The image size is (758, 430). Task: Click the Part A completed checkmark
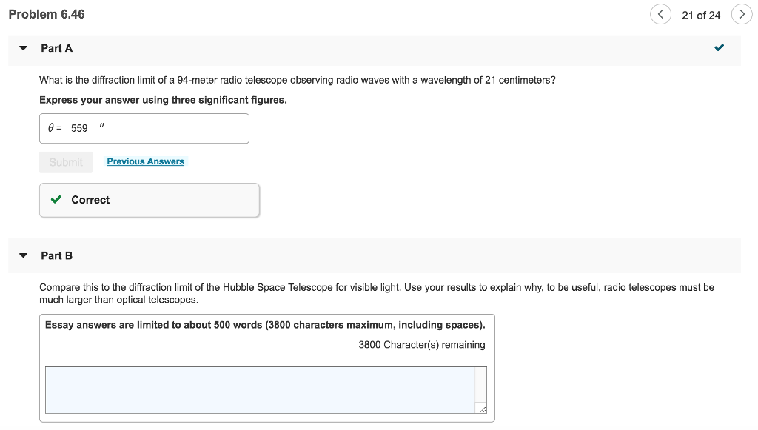719,48
